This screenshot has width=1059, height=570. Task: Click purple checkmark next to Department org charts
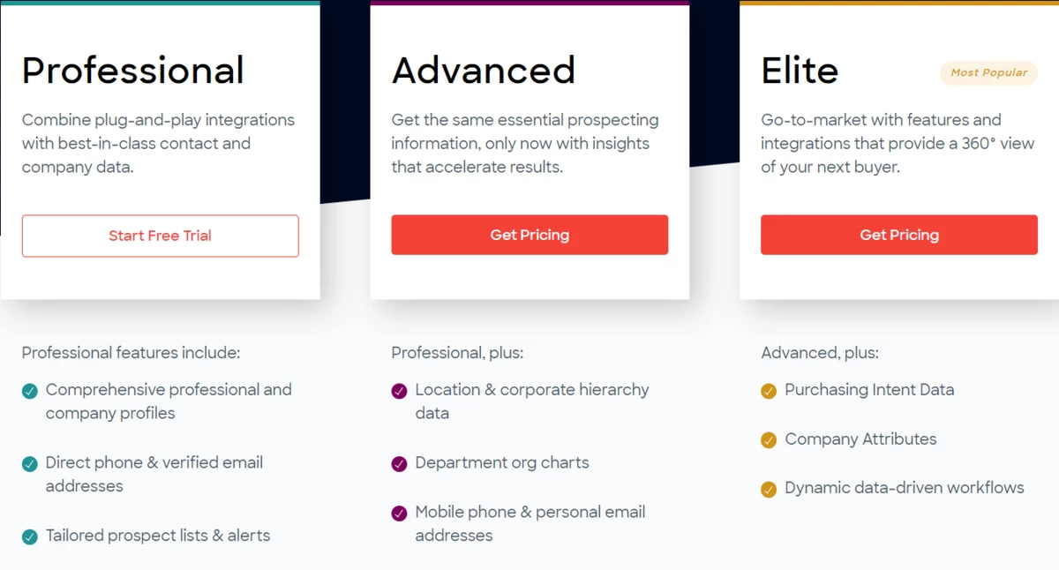tap(400, 463)
